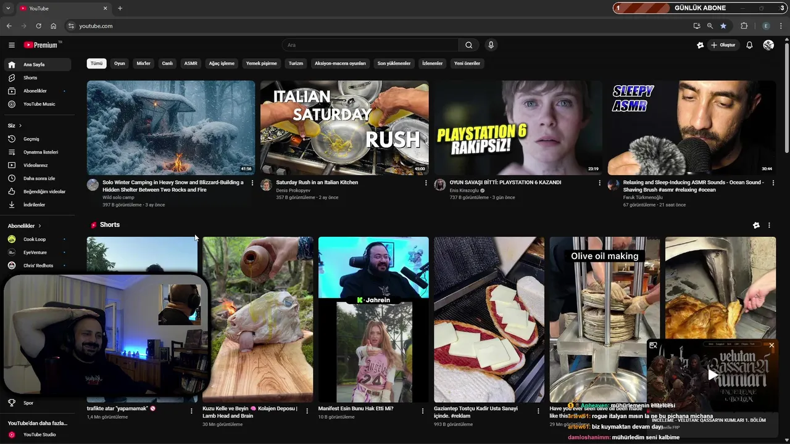
Task: Open options menu for Relaxing ASMR video
Action: pos(773,183)
